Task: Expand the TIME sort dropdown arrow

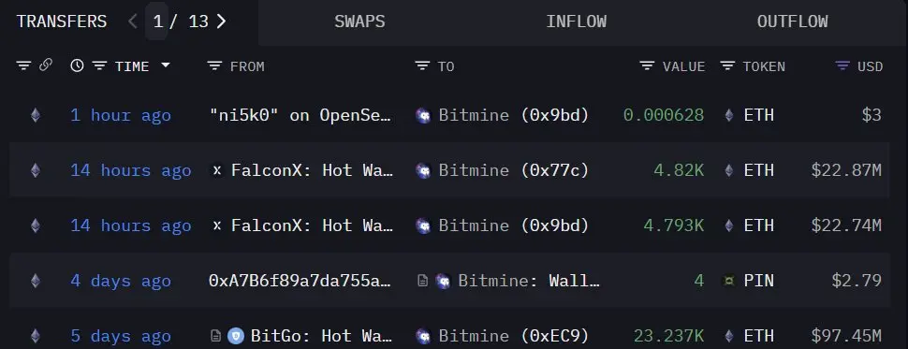Action: (x=166, y=65)
